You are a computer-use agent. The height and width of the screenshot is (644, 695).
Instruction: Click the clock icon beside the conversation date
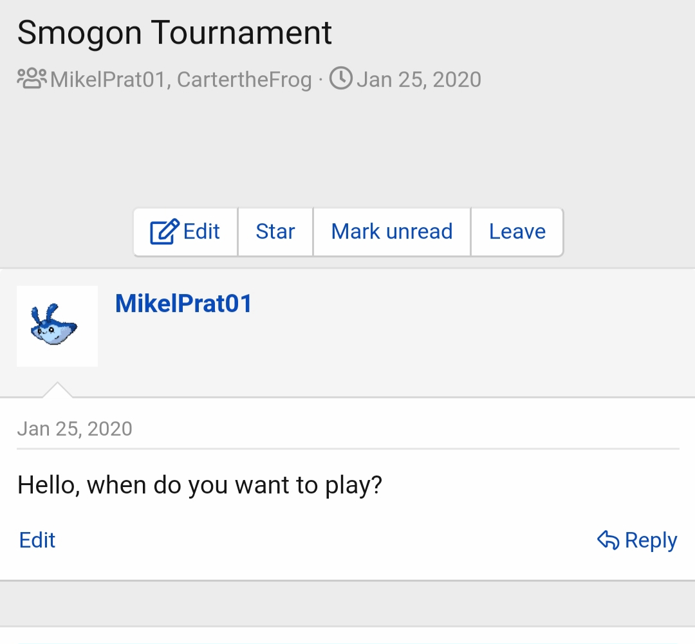(341, 79)
